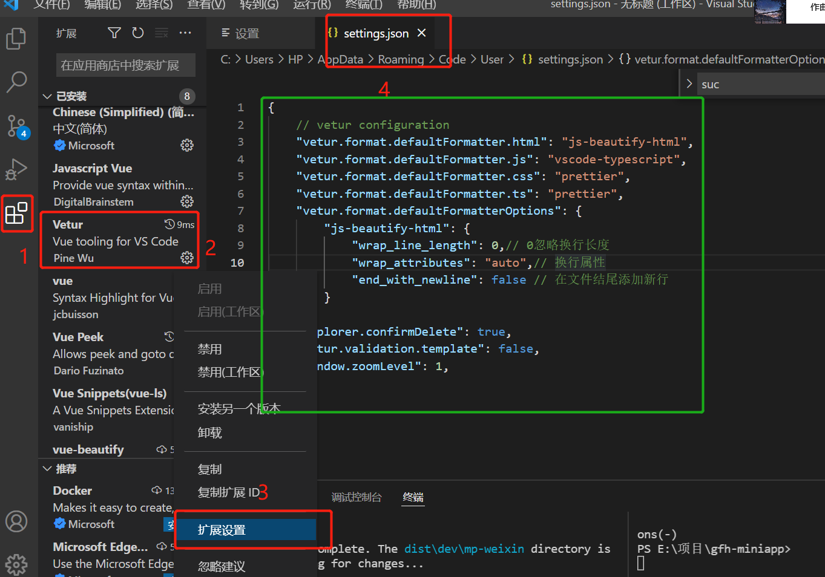The height and width of the screenshot is (577, 825).
Task: Open the Accounts icon in activity bar
Action: 16,521
